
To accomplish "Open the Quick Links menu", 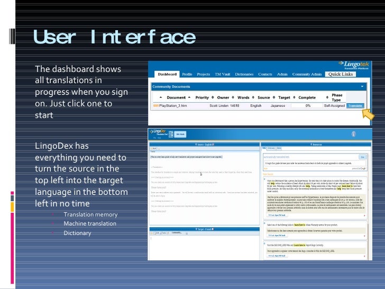I will click(341, 74).
